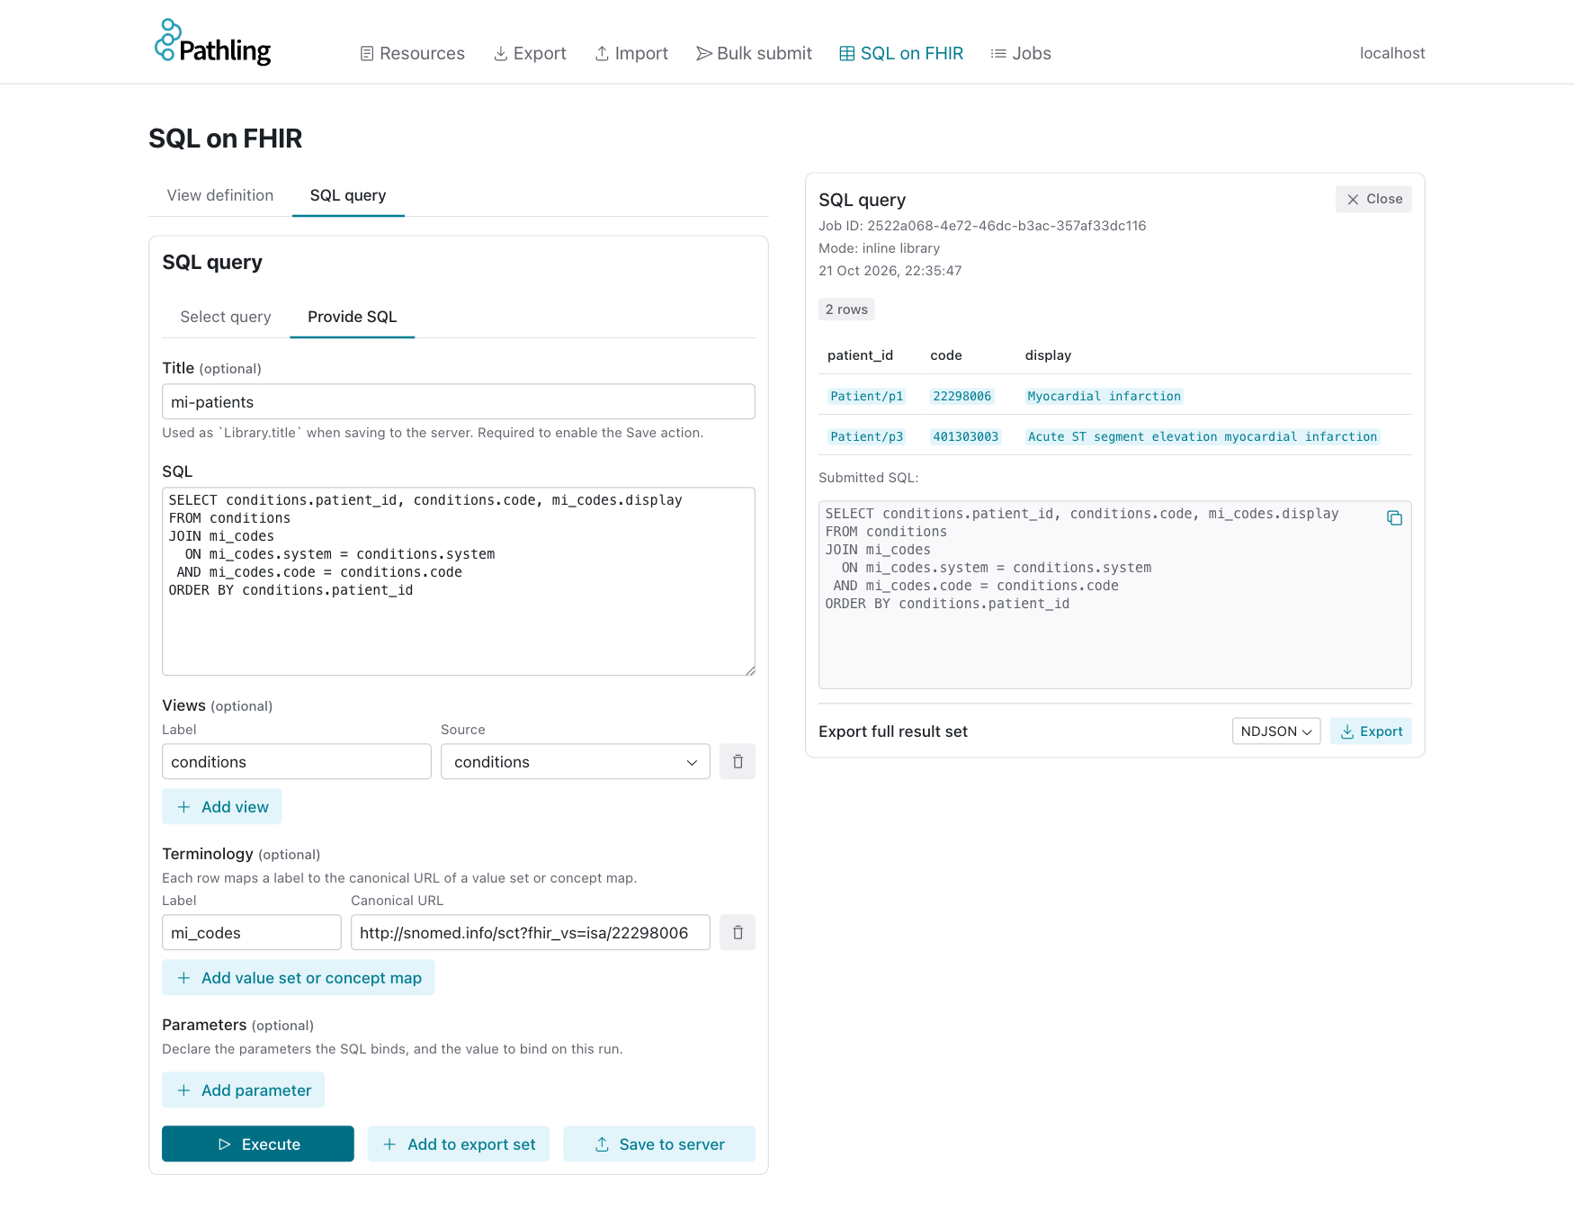Edit the mi_codes terminology label
Screen dimensions: 1574x1229
pos(252,933)
